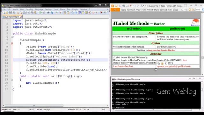Toggle the highlighted Indent Guide button
204x115 pixels.
coord(80,12)
